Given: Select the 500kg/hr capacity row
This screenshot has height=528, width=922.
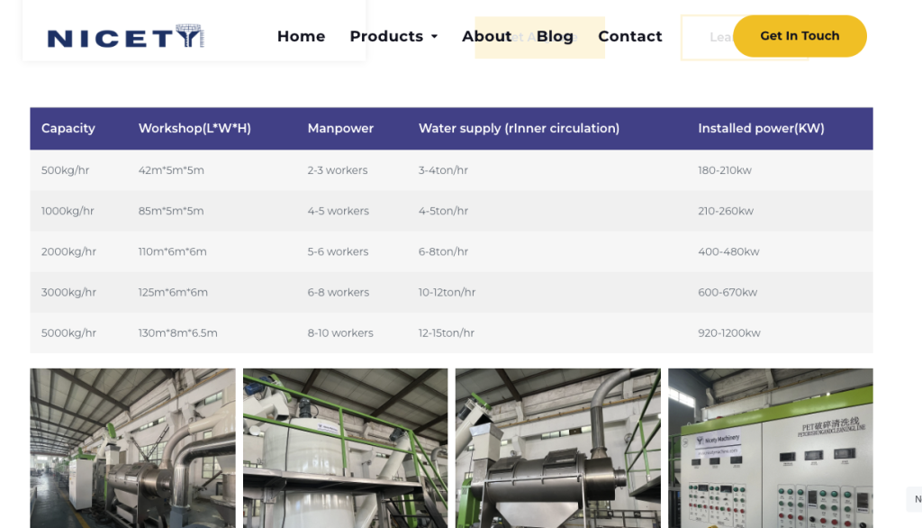Looking at the screenshot, I should coord(66,170).
